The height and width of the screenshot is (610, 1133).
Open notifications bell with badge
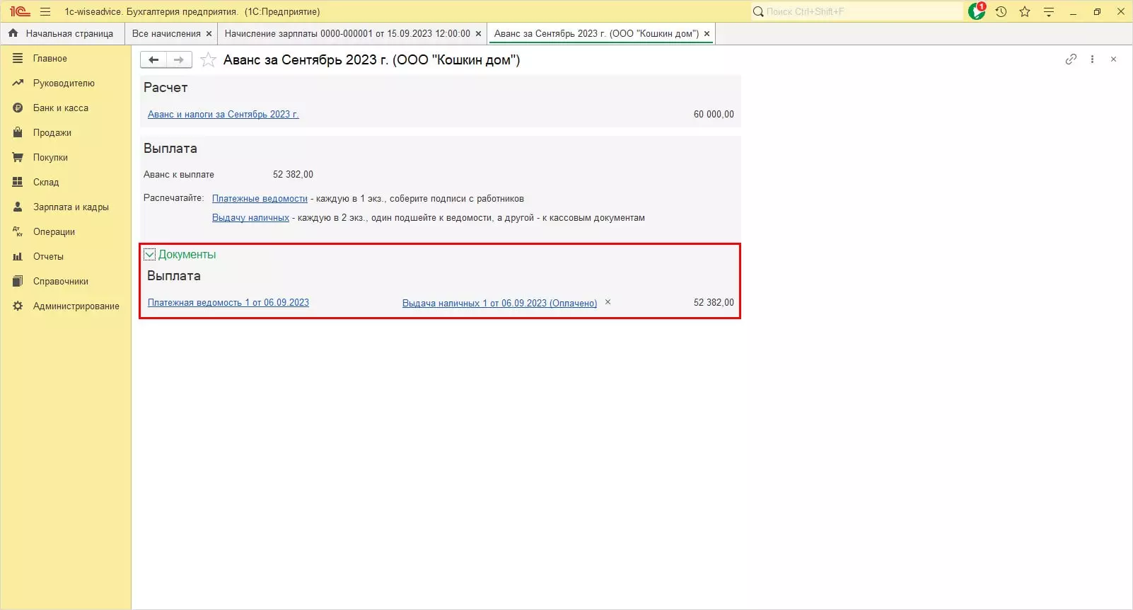tap(977, 11)
